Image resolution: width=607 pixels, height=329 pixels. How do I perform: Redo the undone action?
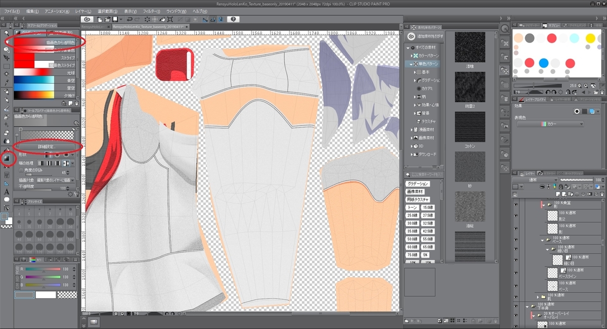pos(138,19)
